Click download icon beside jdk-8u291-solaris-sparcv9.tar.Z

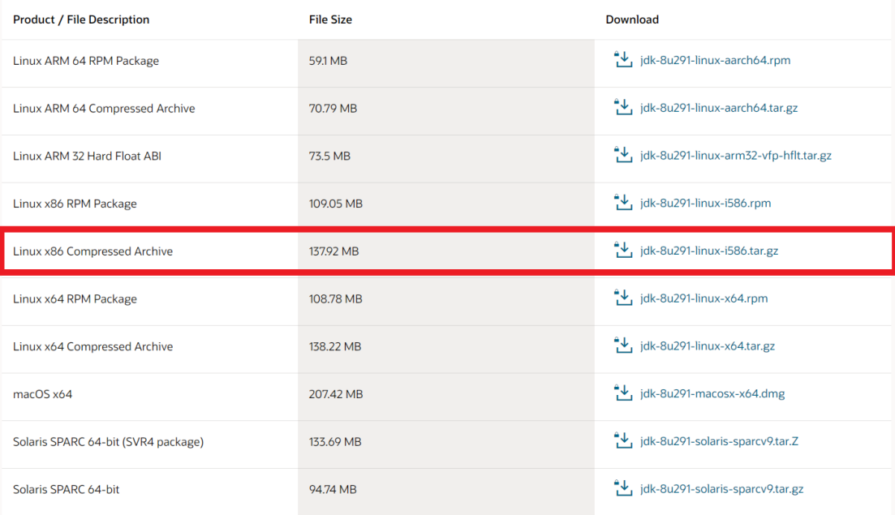click(622, 440)
